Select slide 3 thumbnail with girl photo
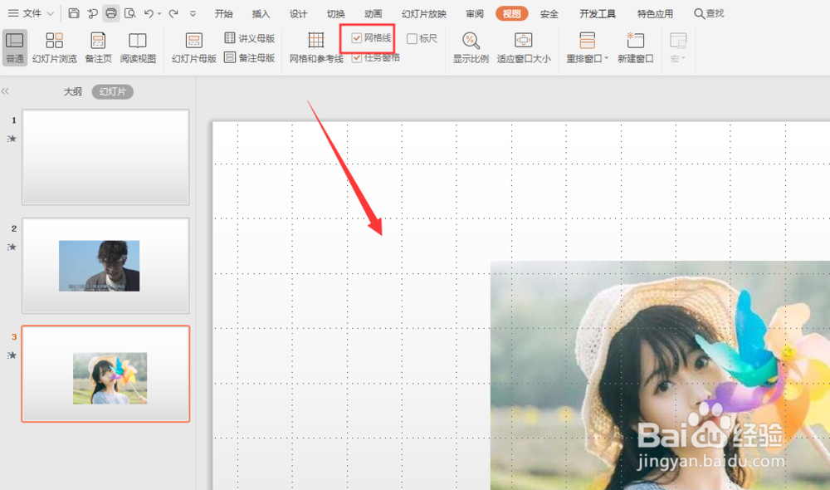The width and height of the screenshot is (830, 490). 105,374
